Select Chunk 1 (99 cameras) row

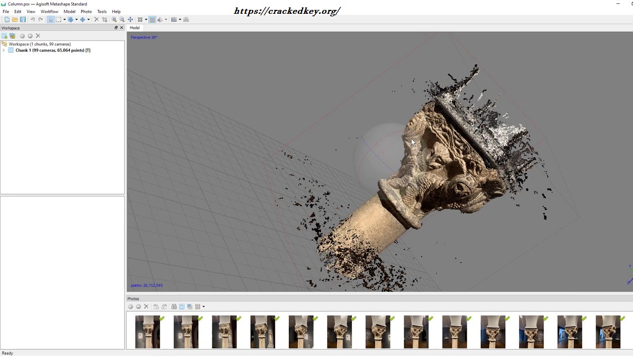[53, 50]
